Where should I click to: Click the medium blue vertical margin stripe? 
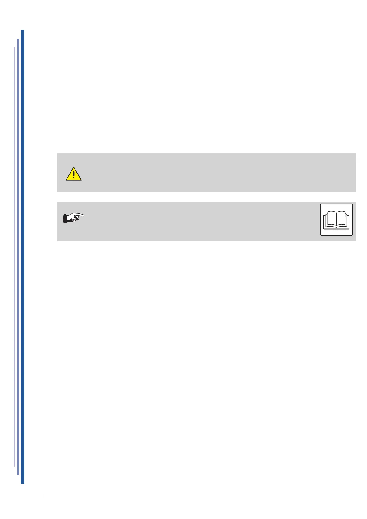18,257
